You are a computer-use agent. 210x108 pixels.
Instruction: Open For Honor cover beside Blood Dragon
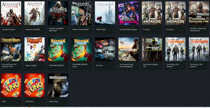click(152, 13)
